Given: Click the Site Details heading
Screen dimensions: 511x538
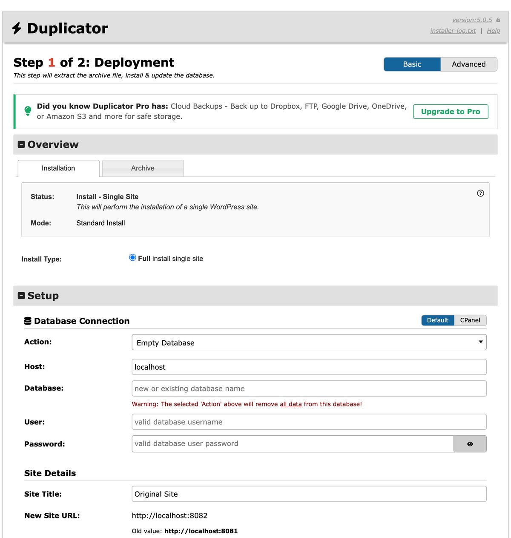Looking at the screenshot, I should 50,473.
